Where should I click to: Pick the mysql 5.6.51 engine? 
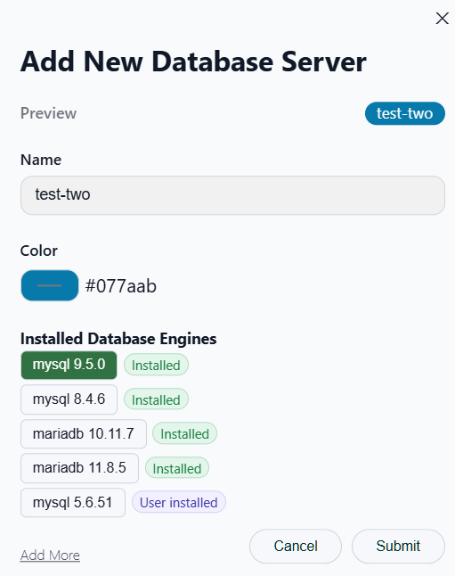tap(73, 503)
